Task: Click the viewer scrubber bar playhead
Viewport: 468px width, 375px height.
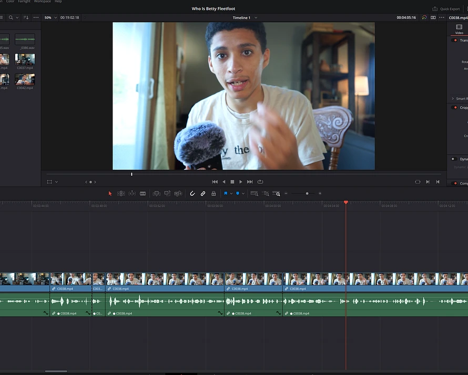Action: pos(131,174)
